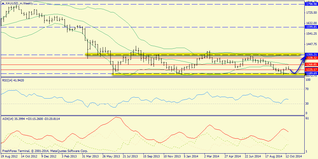Click the 19 Aug 2012 date label
This screenshot has height=159, width=318.
tap(9, 156)
